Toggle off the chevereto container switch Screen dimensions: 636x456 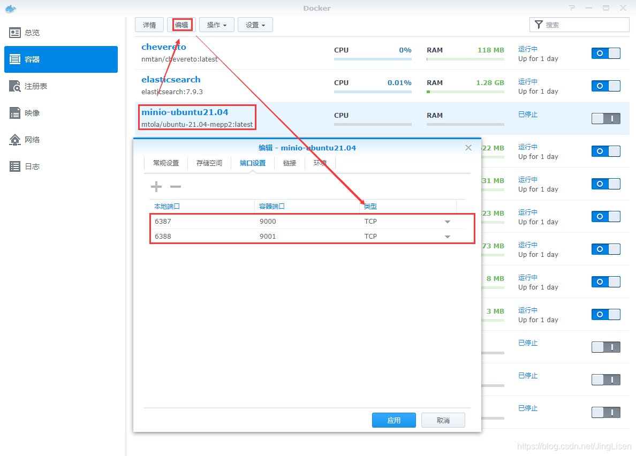(x=606, y=53)
